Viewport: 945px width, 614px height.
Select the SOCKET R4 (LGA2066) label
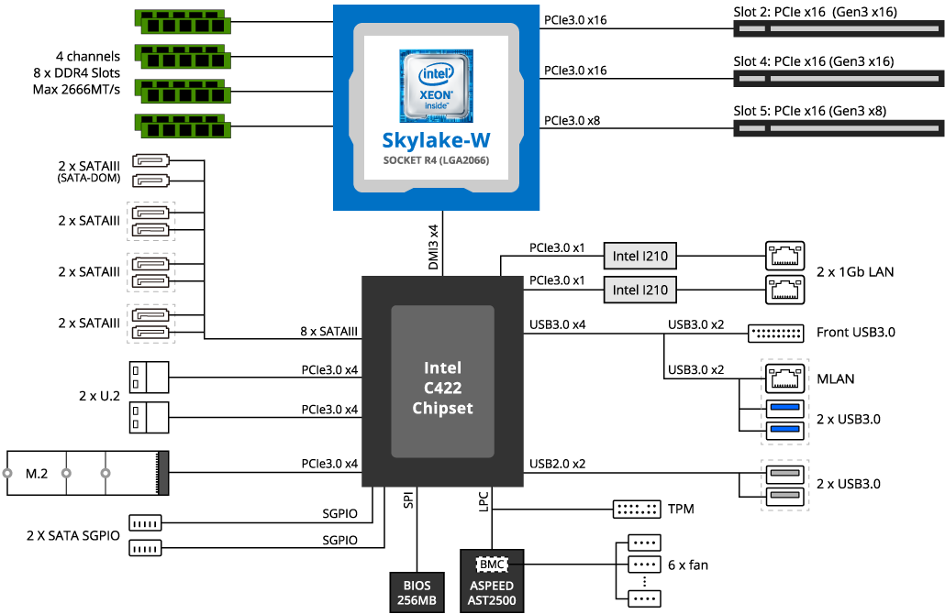436,160
